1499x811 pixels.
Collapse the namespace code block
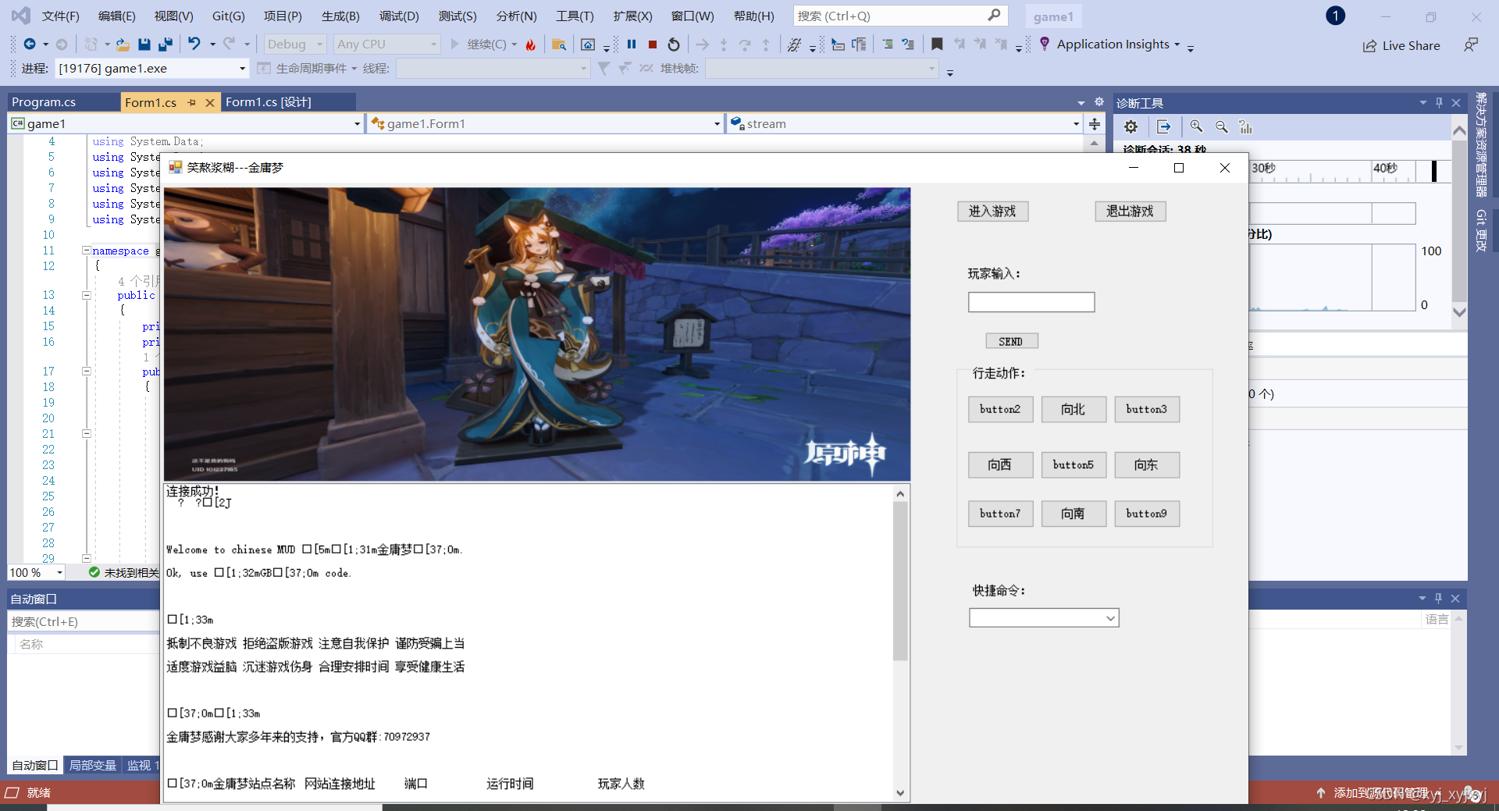[86, 251]
